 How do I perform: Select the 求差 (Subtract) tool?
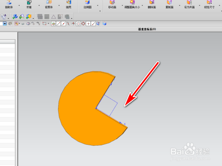pos(29,4)
